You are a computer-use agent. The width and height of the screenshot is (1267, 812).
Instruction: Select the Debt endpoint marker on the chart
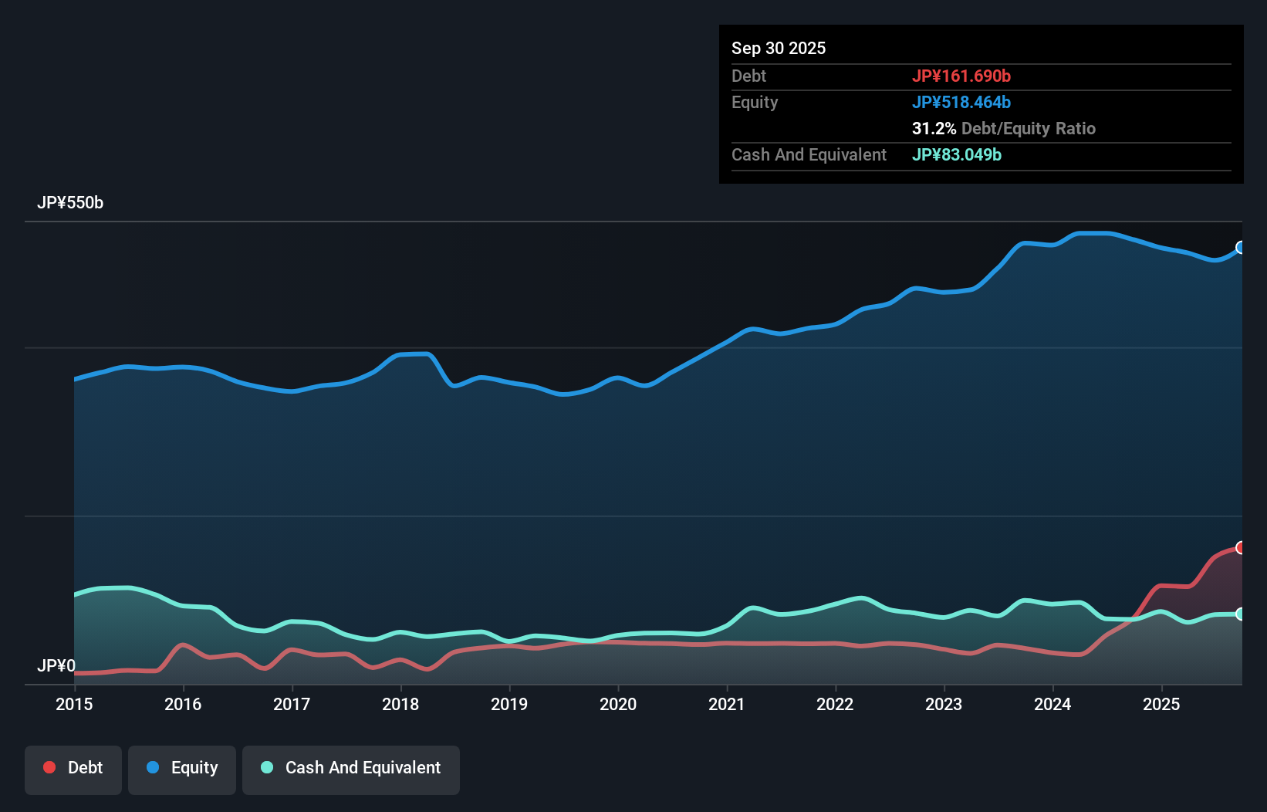1240,547
